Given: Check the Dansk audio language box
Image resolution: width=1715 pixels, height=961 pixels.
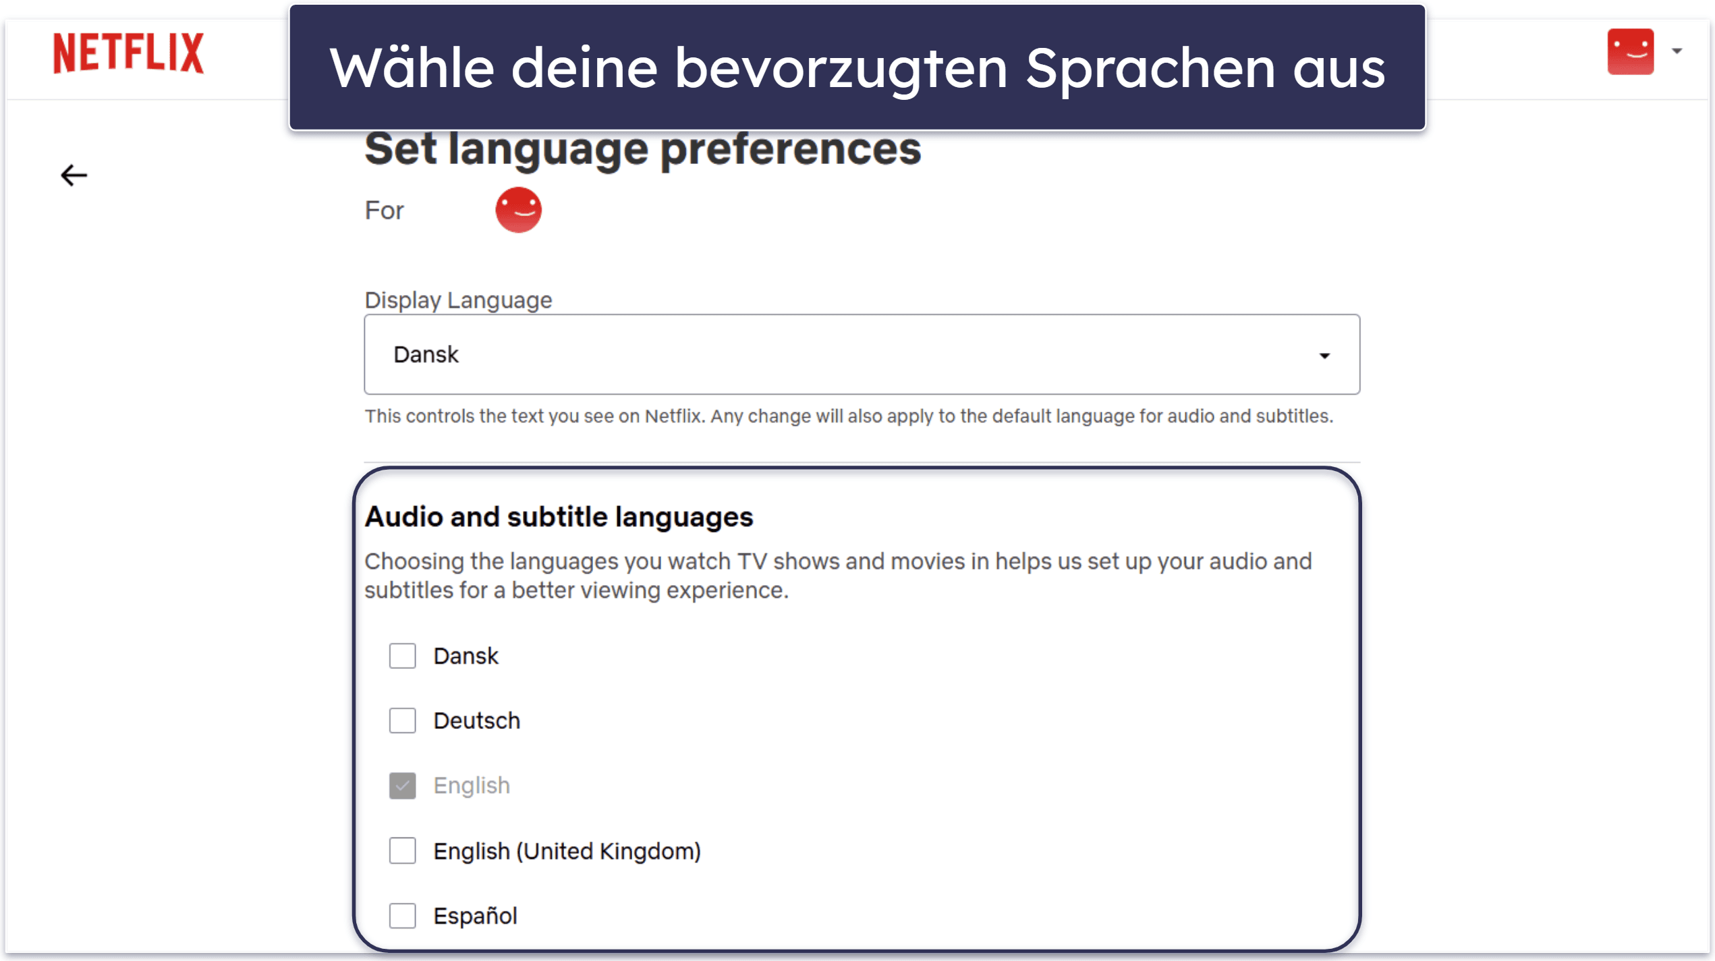Looking at the screenshot, I should point(402,656).
